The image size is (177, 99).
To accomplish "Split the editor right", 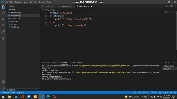I will (171, 6).
